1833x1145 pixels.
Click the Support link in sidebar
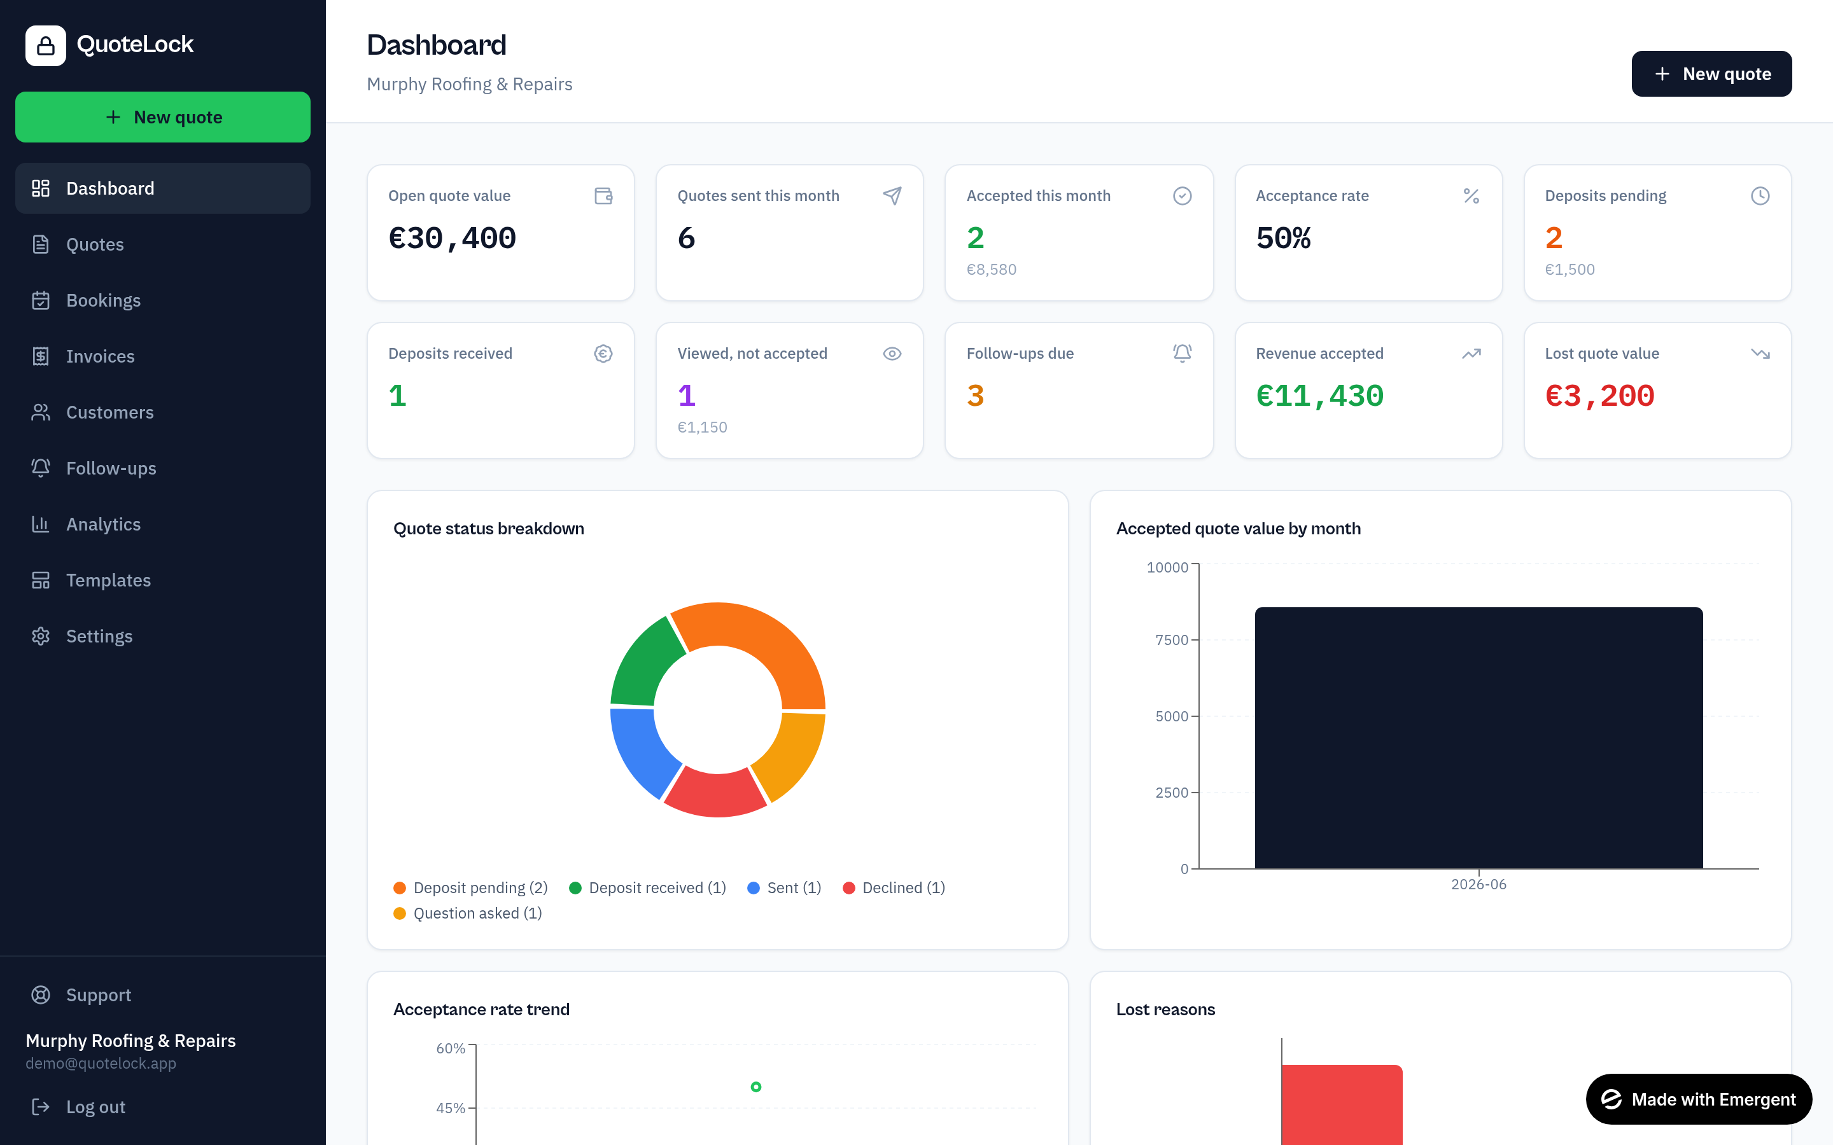pos(163,994)
